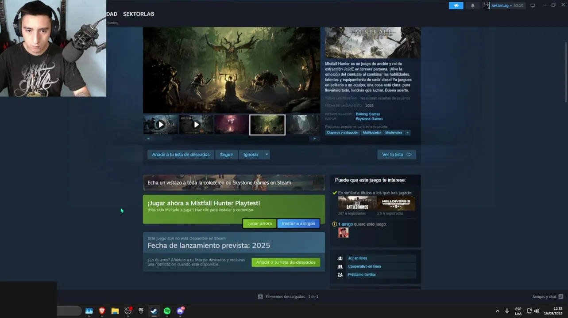Click the Steam taskbar icon
This screenshot has height=318, width=568.
(154, 311)
